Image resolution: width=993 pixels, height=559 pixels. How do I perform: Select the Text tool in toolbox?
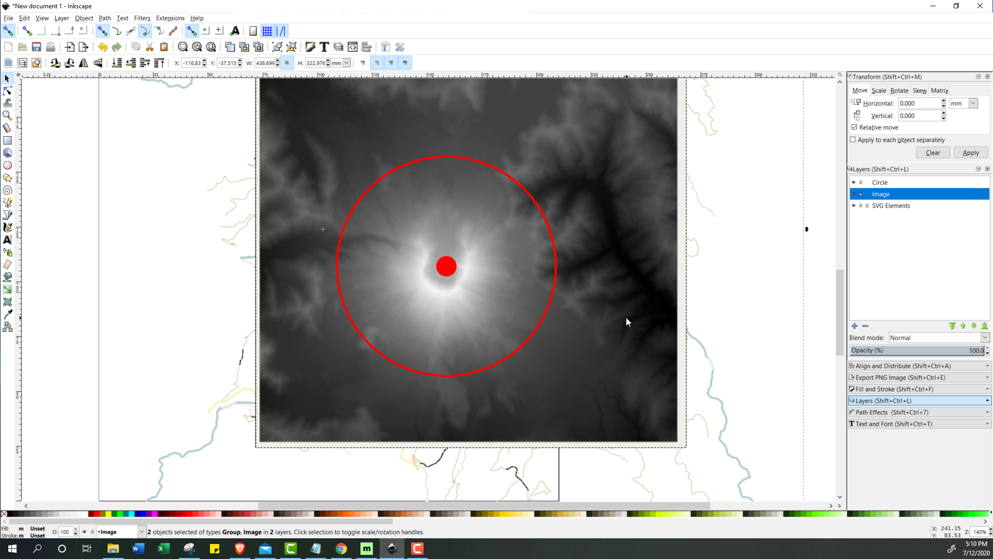(7, 240)
